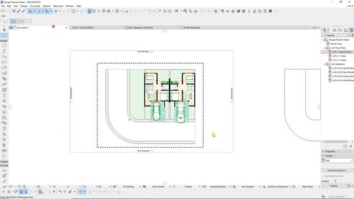This screenshot has width=354, height=199.
Task: Open the Layout Book in Navigator
Action: pos(346,30)
